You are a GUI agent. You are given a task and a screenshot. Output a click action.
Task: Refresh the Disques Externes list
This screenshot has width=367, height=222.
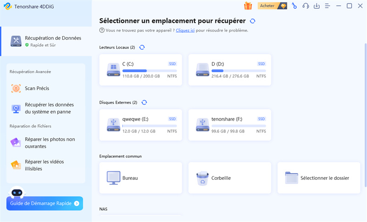click(x=145, y=102)
